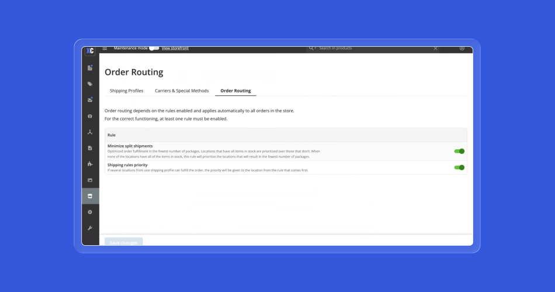The image size is (555, 292).
Task: Open the puzzle piece add-ons icon
Action: click(90, 164)
